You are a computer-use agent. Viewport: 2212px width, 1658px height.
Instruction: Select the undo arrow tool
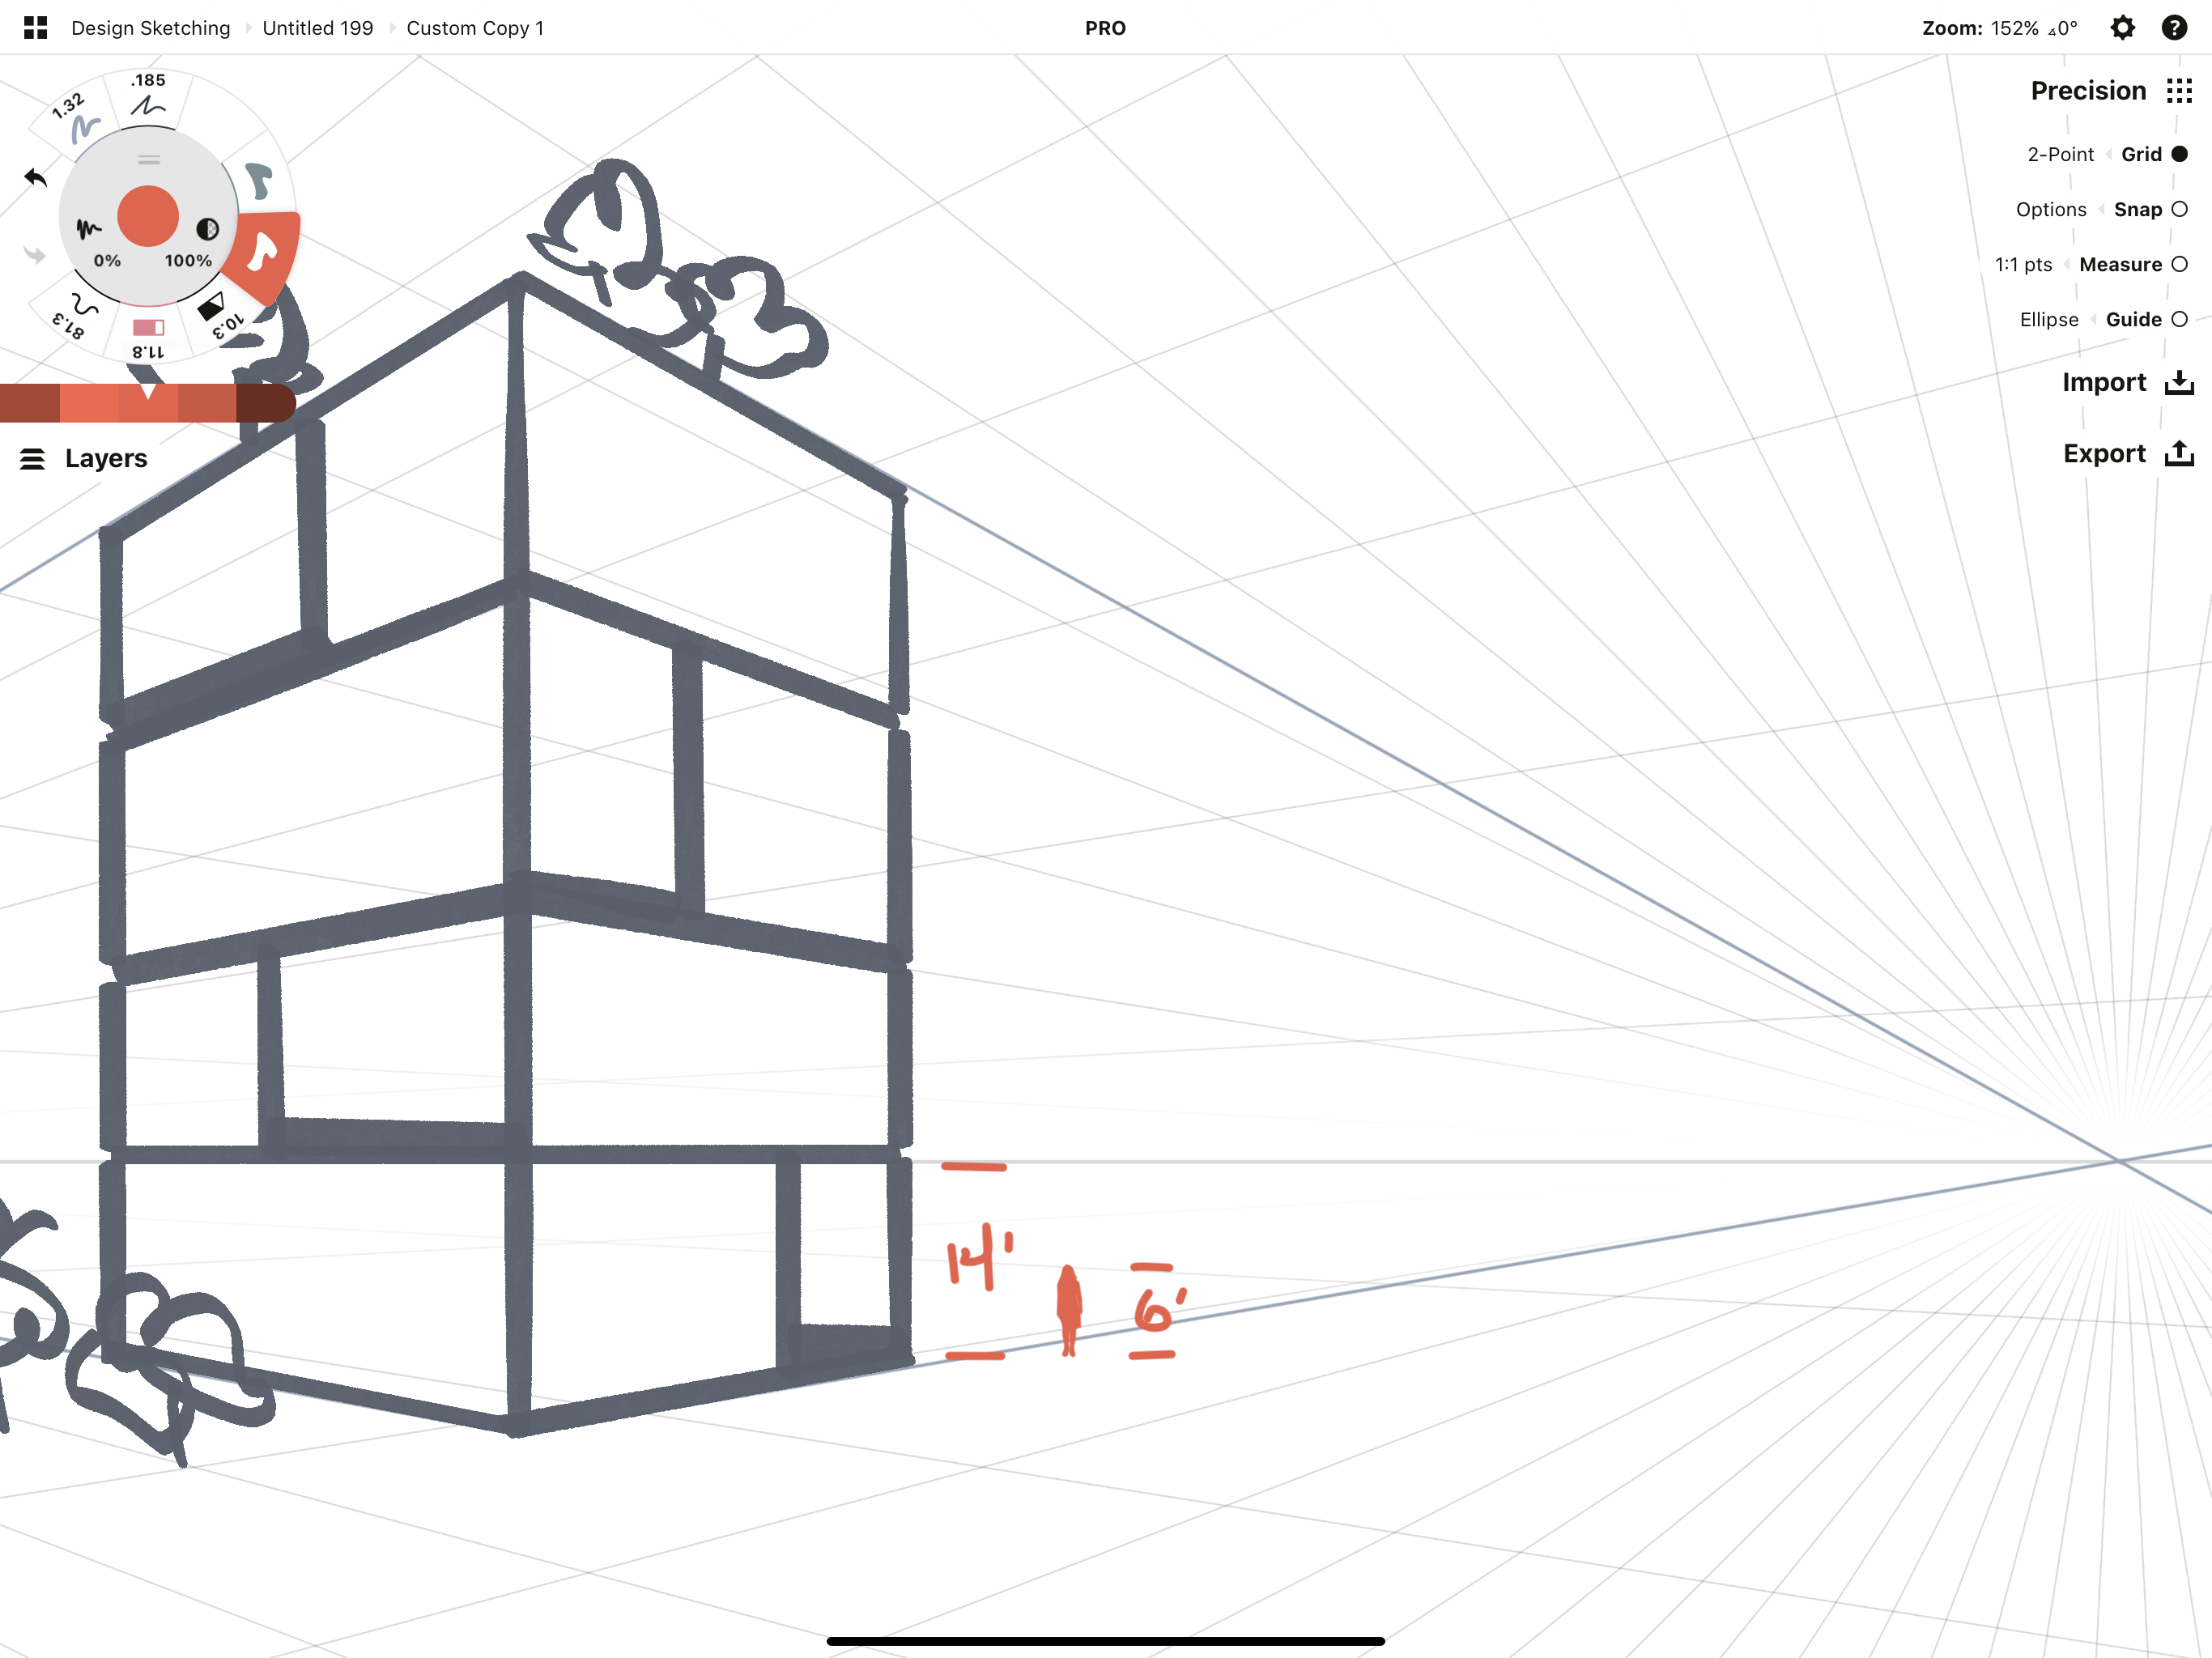(35, 174)
